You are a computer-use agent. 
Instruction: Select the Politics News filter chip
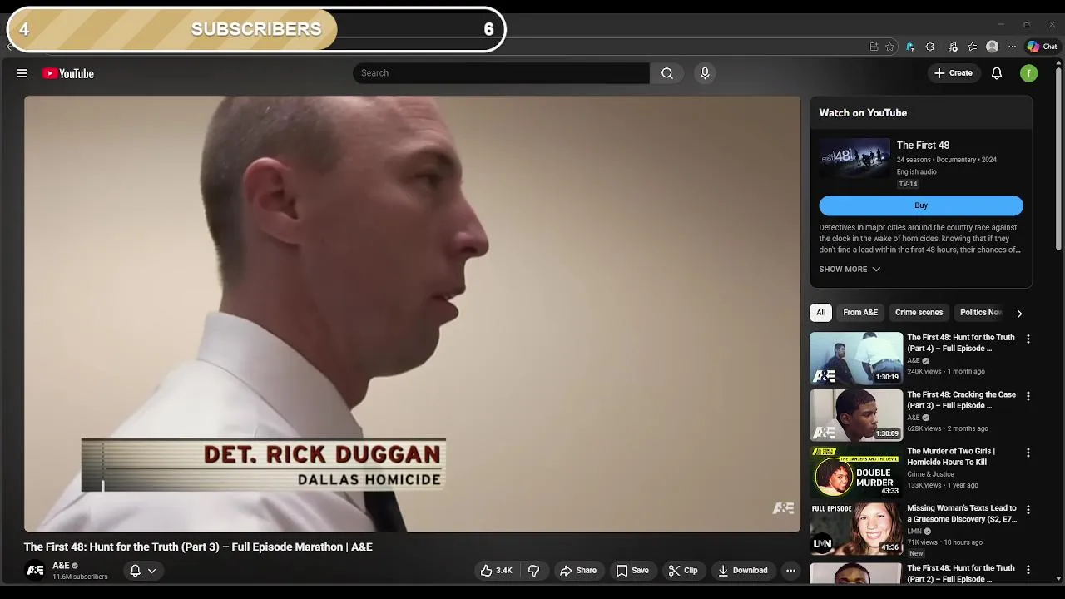click(x=981, y=313)
